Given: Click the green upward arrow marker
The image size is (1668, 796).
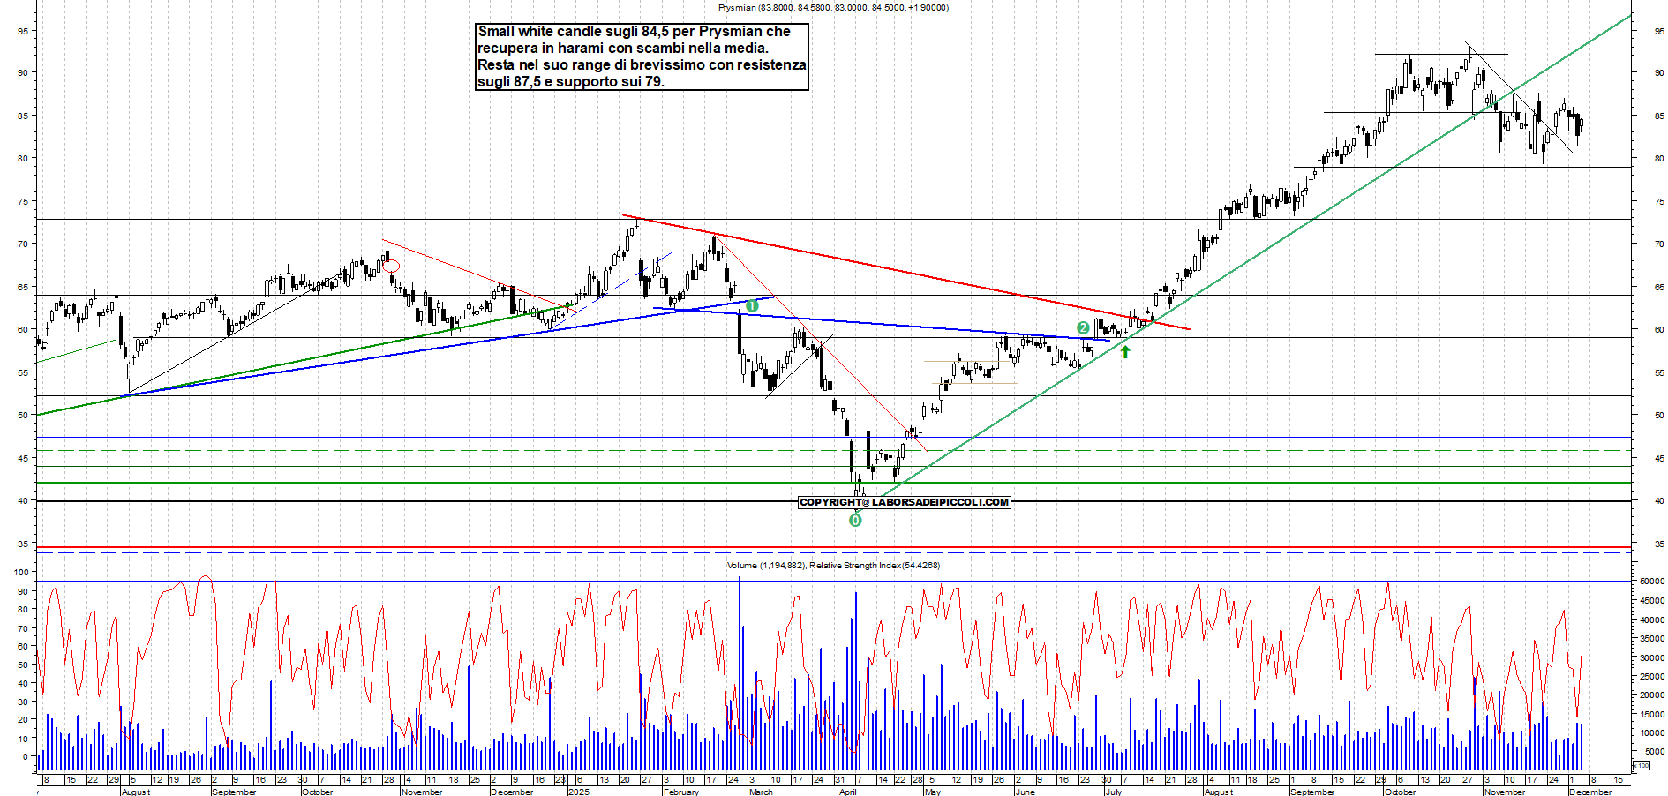Looking at the screenshot, I should tap(1125, 351).
